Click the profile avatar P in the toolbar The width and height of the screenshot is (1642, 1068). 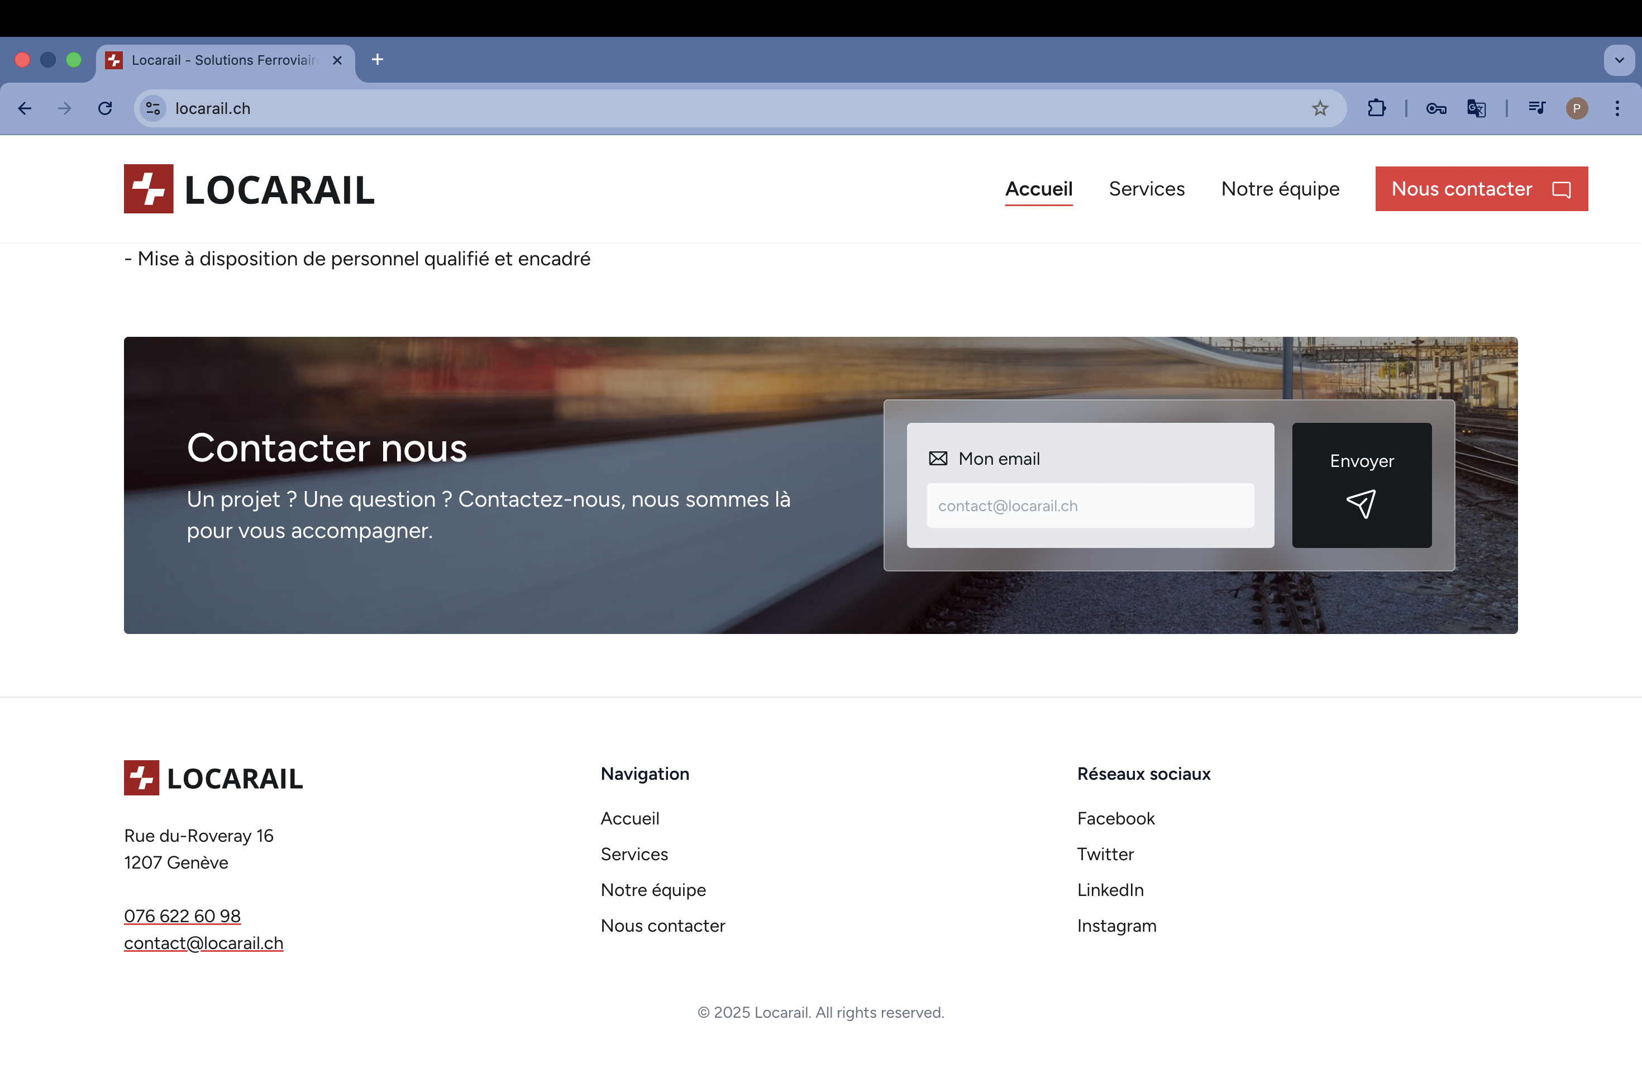[x=1577, y=108]
